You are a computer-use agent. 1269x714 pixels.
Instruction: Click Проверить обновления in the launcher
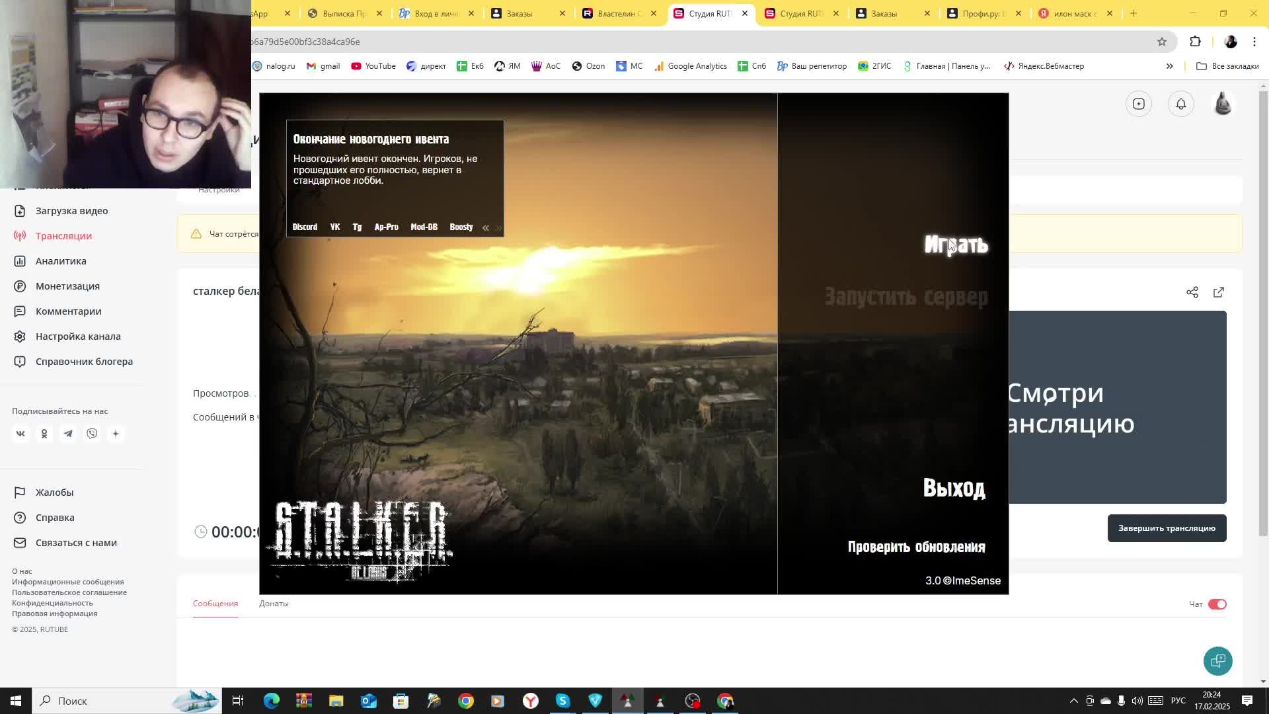[916, 547]
